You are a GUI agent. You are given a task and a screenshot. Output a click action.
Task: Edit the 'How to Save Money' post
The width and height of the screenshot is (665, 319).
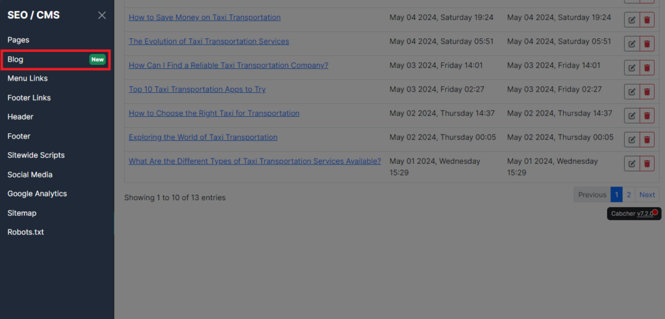pos(631,20)
